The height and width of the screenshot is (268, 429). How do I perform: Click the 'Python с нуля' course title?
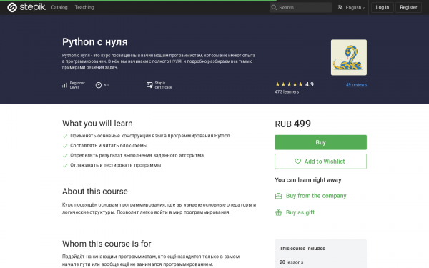(95, 42)
